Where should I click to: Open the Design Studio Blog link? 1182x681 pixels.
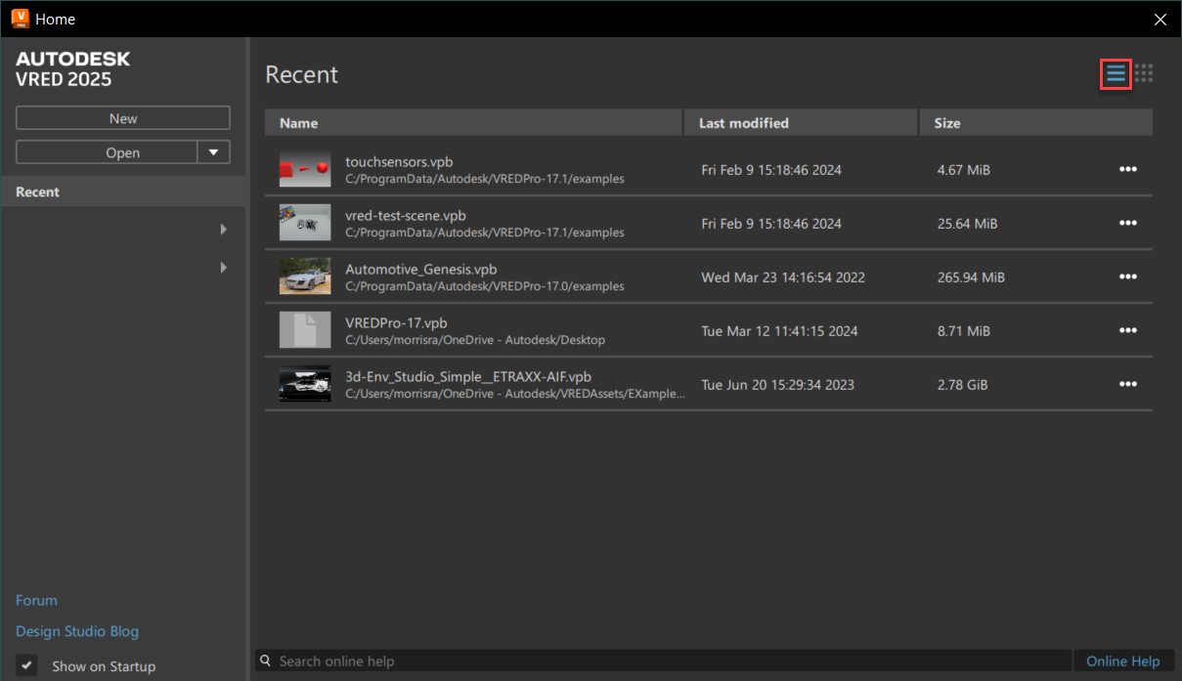tap(76, 631)
